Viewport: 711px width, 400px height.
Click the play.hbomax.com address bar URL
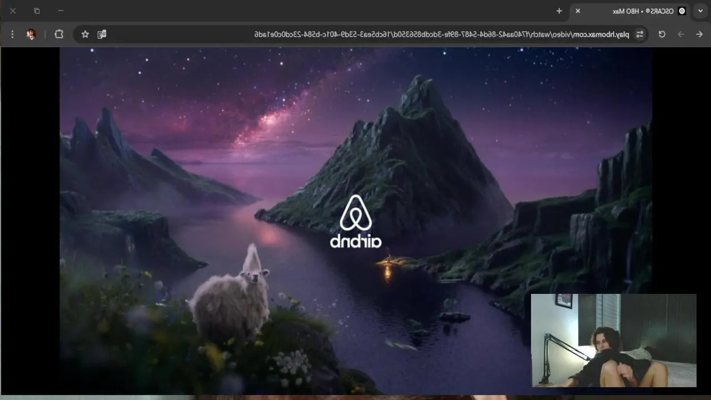pos(442,34)
